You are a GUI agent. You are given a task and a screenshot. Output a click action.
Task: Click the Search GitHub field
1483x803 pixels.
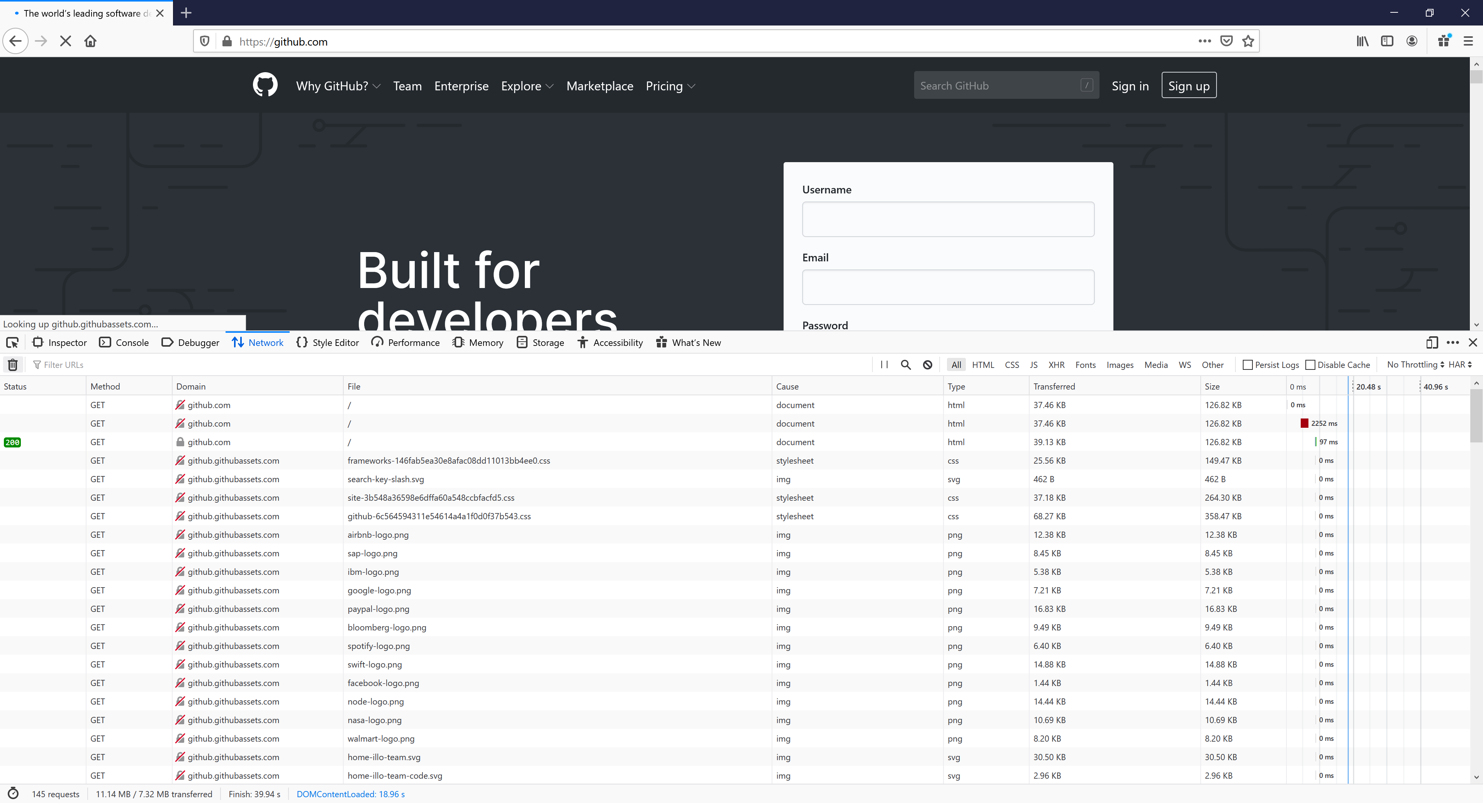pyautogui.click(x=1006, y=85)
